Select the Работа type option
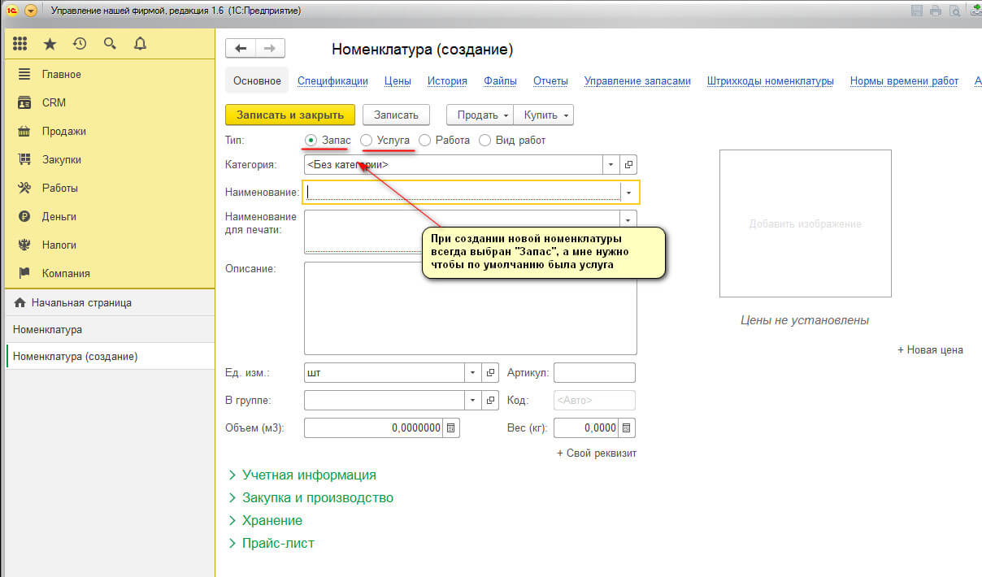The image size is (982, 577). (x=424, y=140)
